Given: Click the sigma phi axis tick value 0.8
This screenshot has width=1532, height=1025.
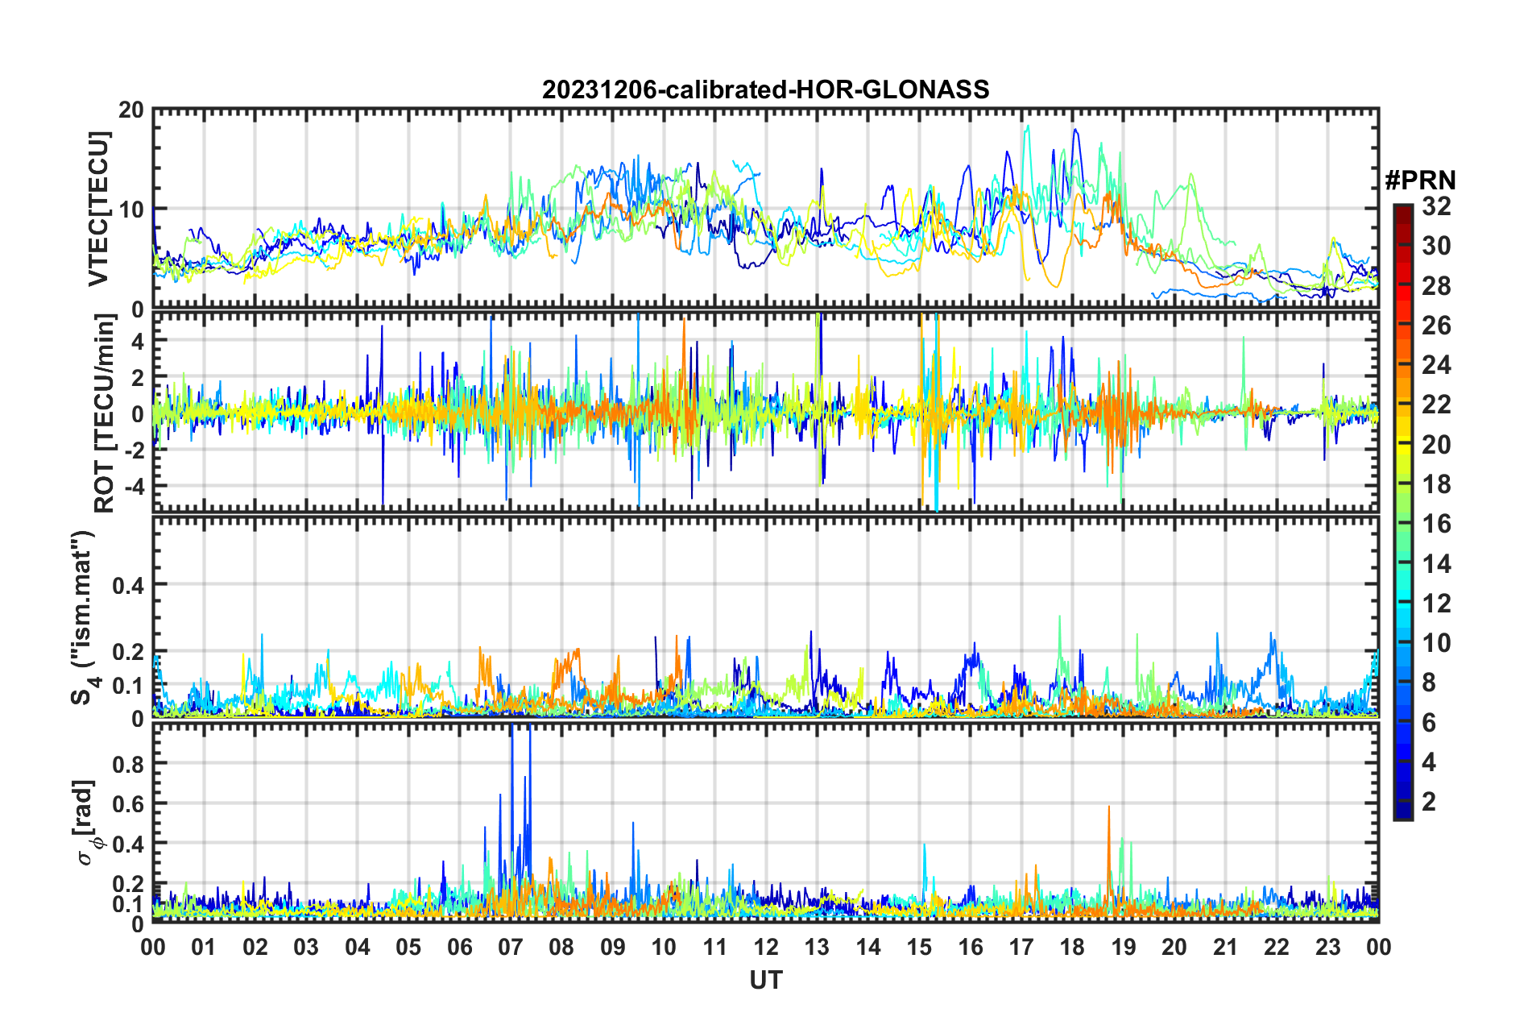Looking at the screenshot, I should pos(128,763).
